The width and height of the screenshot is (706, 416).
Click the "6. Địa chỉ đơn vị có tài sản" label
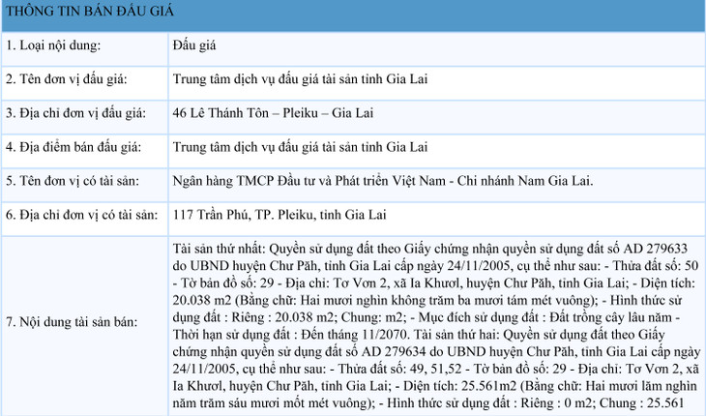pyautogui.click(x=82, y=214)
